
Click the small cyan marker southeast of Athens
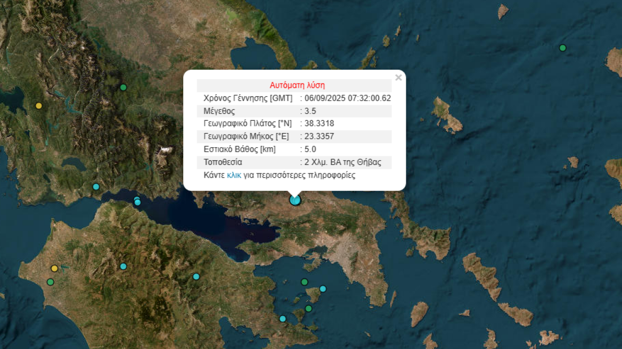click(322, 289)
